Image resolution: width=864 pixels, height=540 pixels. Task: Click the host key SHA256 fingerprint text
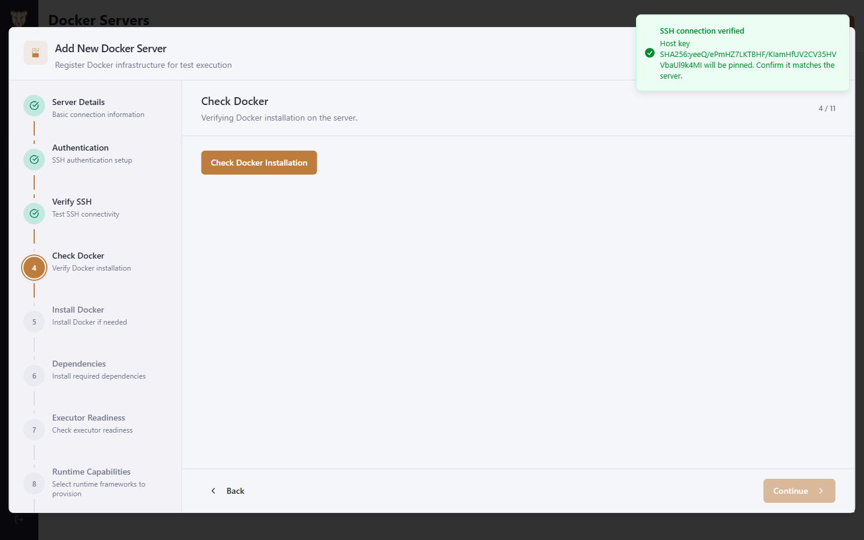(x=748, y=59)
